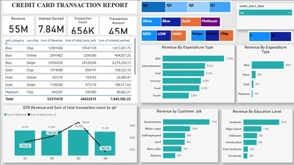
Task: Sort table by card_category column header
Action: (x=15, y=40)
